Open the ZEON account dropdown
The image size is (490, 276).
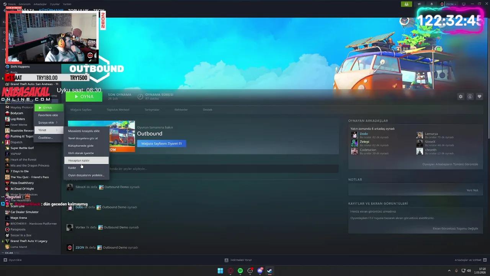point(448,4)
